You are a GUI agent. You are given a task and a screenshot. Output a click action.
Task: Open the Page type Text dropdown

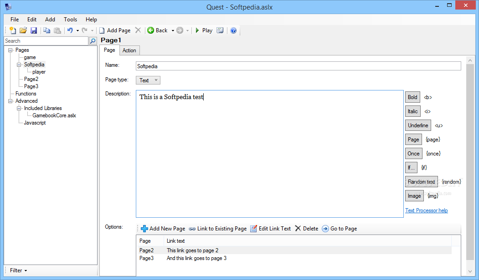(x=148, y=80)
